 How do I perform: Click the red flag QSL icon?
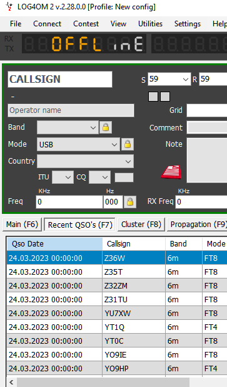coord(171,172)
